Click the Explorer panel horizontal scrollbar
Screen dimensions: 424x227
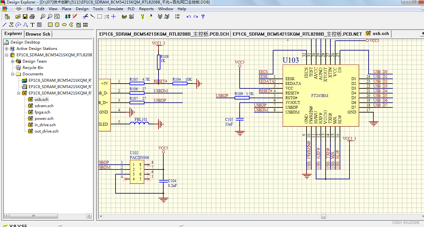point(34,216)
